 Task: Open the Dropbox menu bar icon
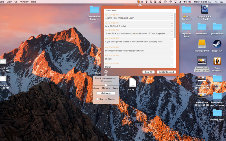tap(151, 2)
